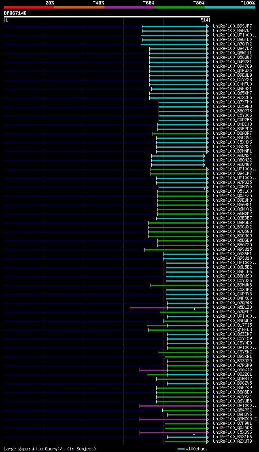Screen dimensions: 259x452
Task: Select the UniRef100_Q5JL00 label
Action: (233, 192)
